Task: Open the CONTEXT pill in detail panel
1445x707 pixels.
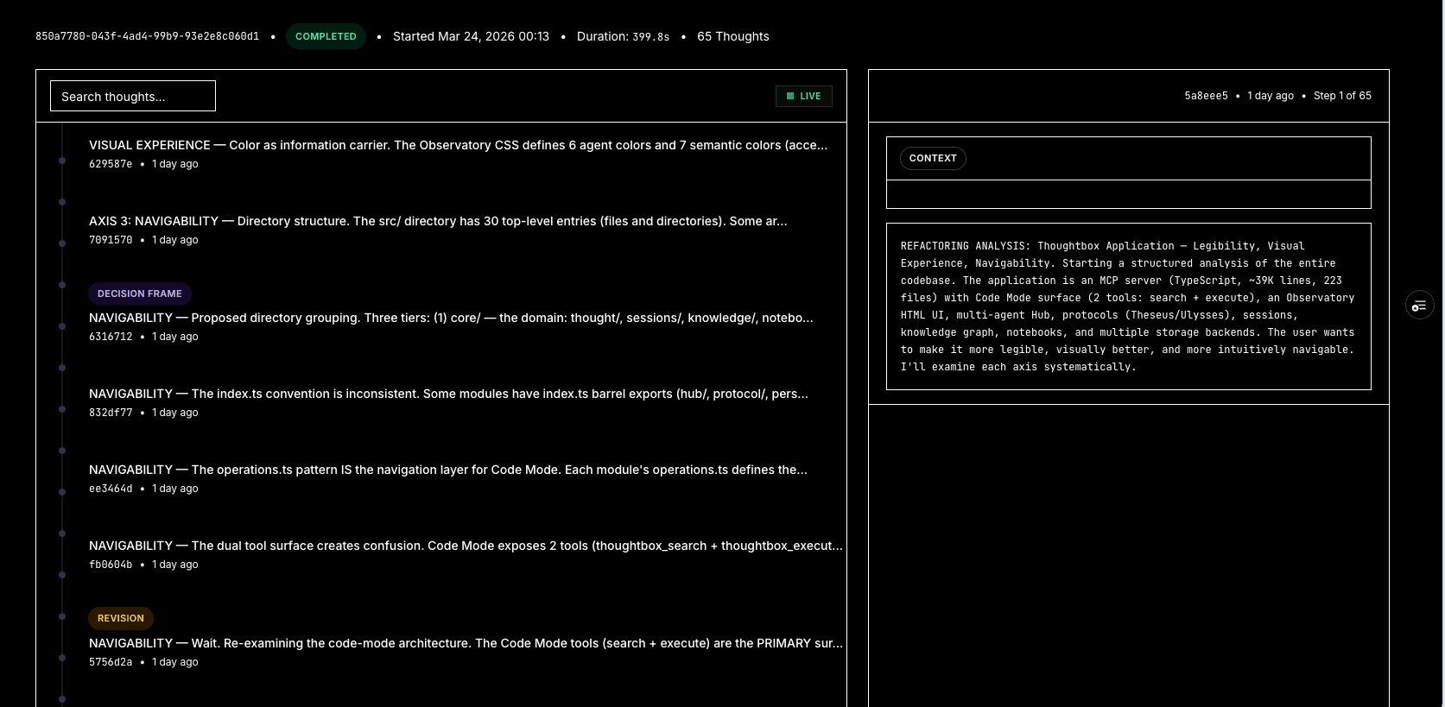Action: (933, 158)
